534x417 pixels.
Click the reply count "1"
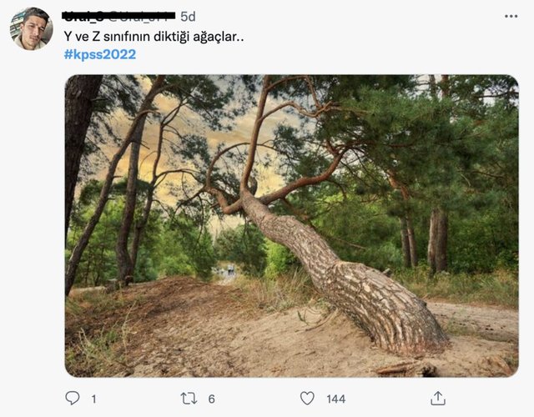point(93,399)
